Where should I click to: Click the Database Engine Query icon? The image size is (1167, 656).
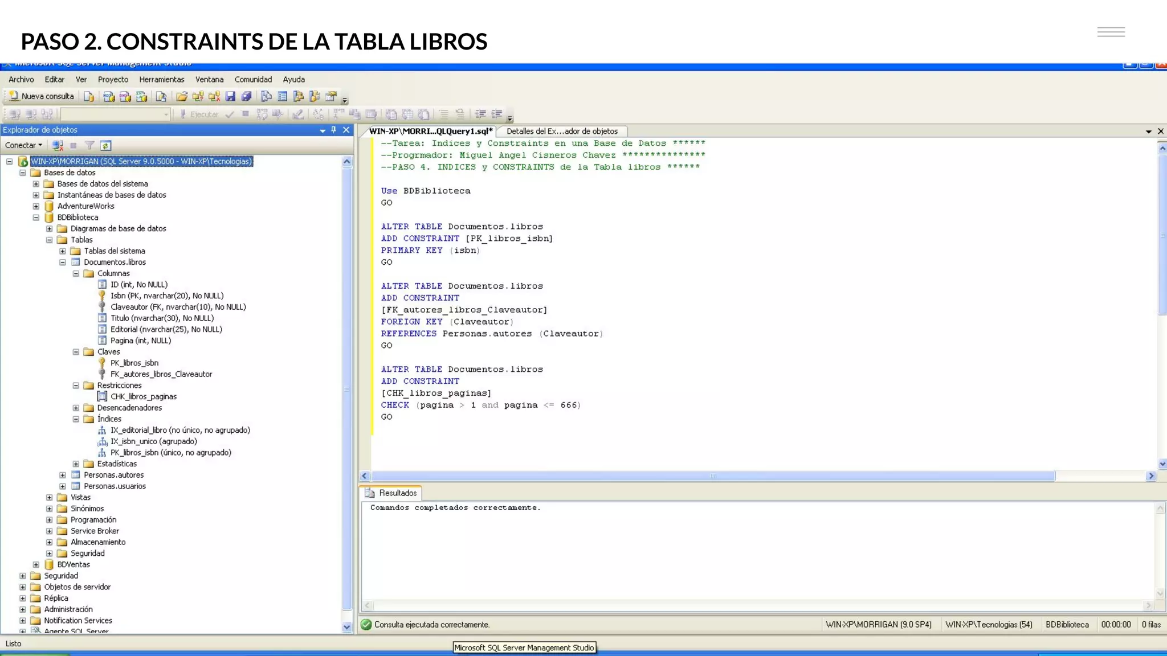[89, 96]
